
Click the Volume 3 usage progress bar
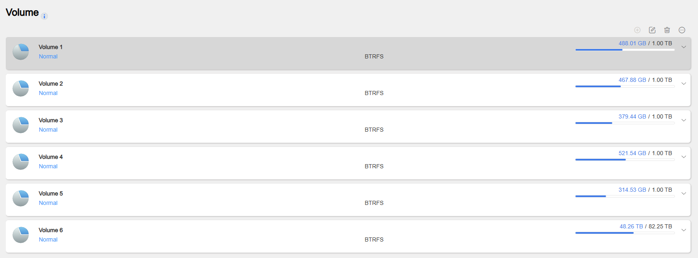(x=625, y=123)
